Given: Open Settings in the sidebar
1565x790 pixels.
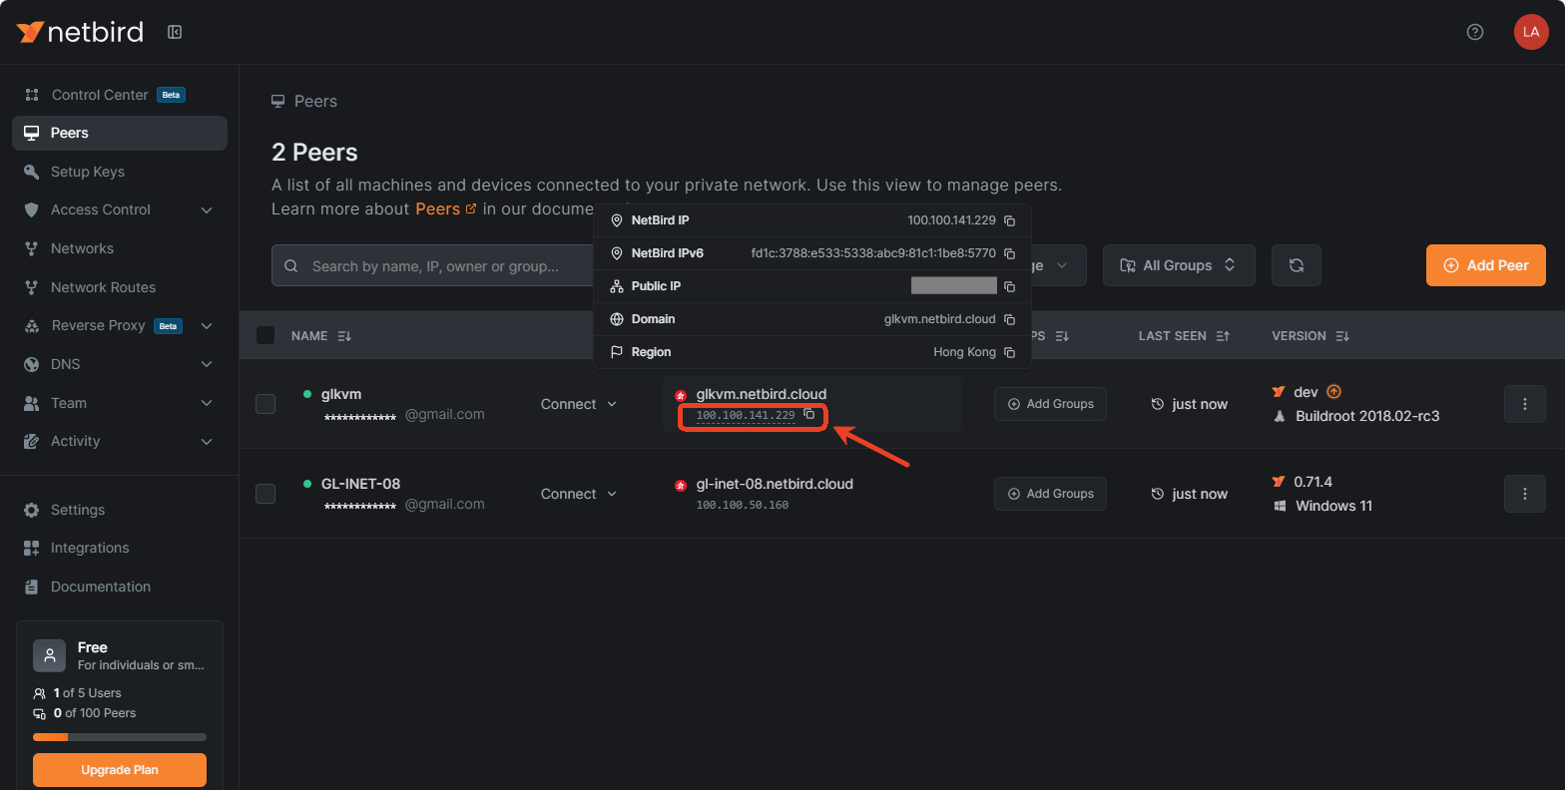Looking at the screenshot, I should pyautogui.click(x=120, y=510).
